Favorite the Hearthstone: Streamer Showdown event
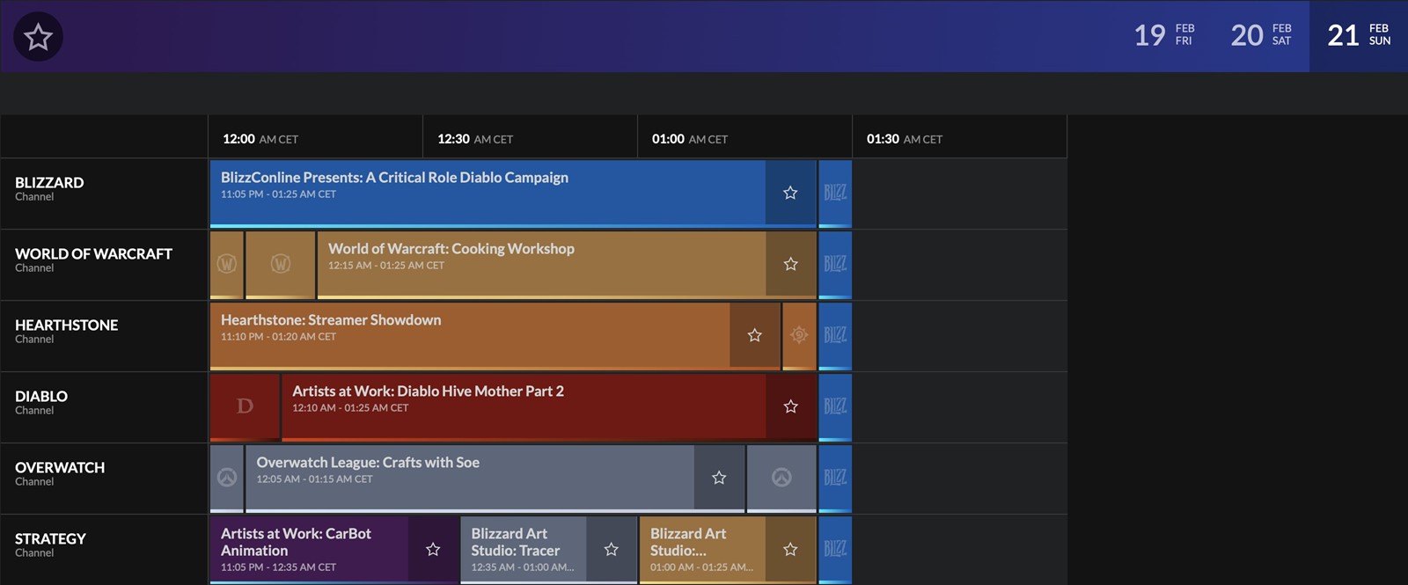Screen dimensions: 1408x585 click(x=755, y=335)
